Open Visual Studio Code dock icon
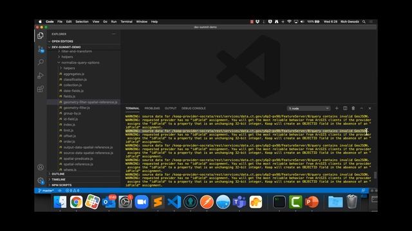 pyautogui.click(x=174, y=202)
